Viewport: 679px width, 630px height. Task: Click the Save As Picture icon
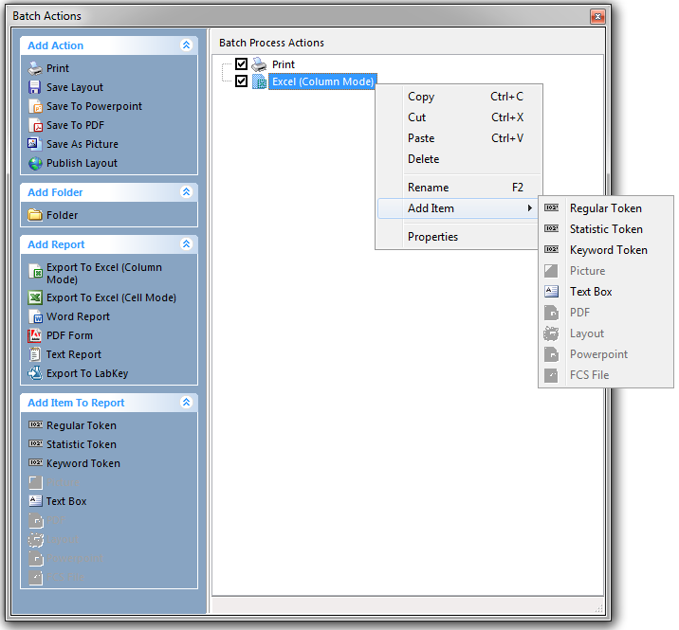tap(35, 144)
